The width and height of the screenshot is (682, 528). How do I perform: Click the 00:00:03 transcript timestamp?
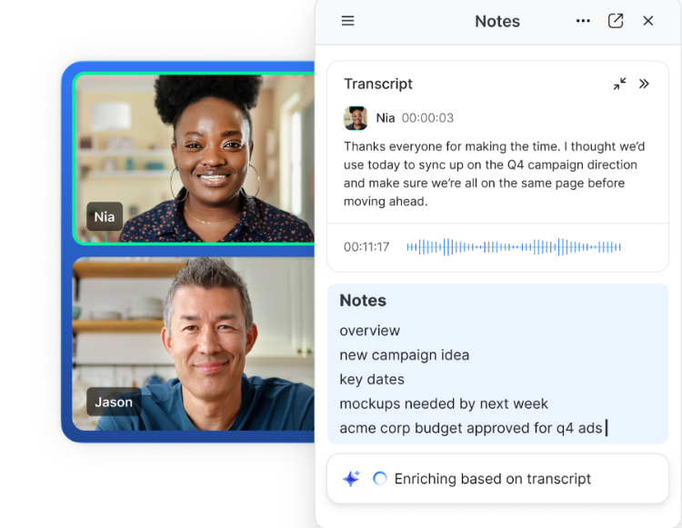[x=427, y=118]
